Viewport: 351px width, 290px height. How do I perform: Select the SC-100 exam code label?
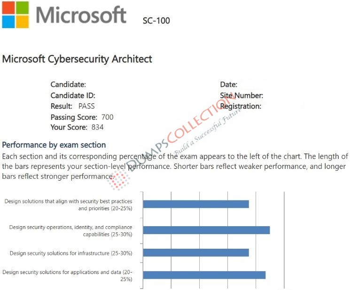click(156, 21)
